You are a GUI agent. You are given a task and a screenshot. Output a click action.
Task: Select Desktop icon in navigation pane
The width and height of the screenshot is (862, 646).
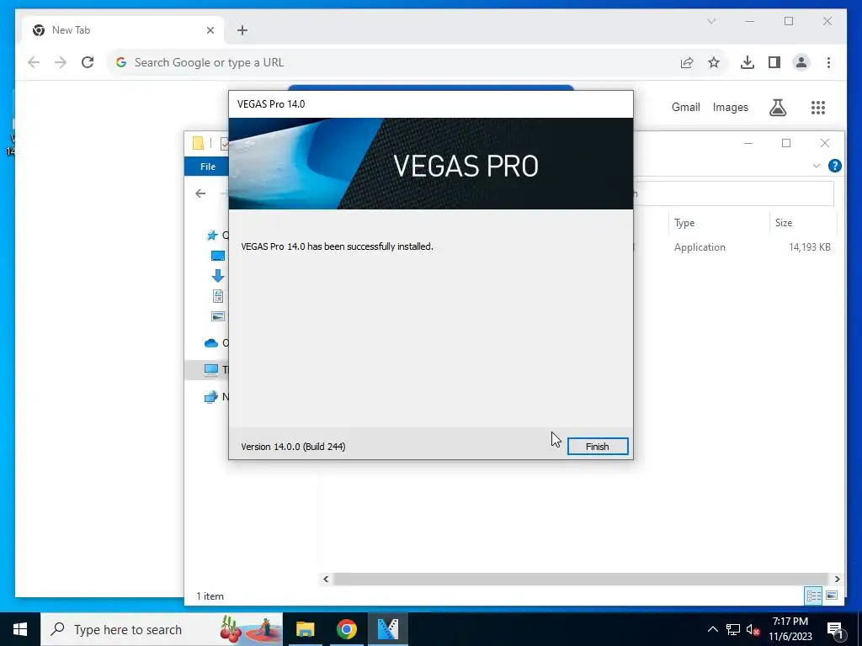click(x=218, y=256)
